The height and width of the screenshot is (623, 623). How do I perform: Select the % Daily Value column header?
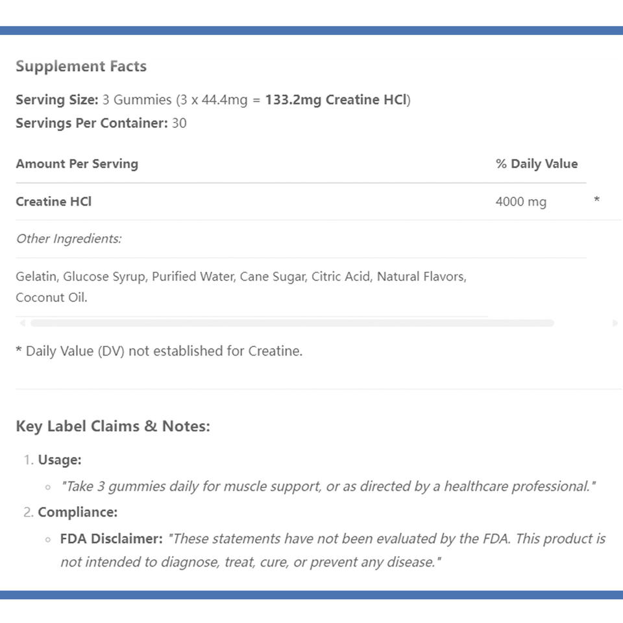click(x=536, y=164)
